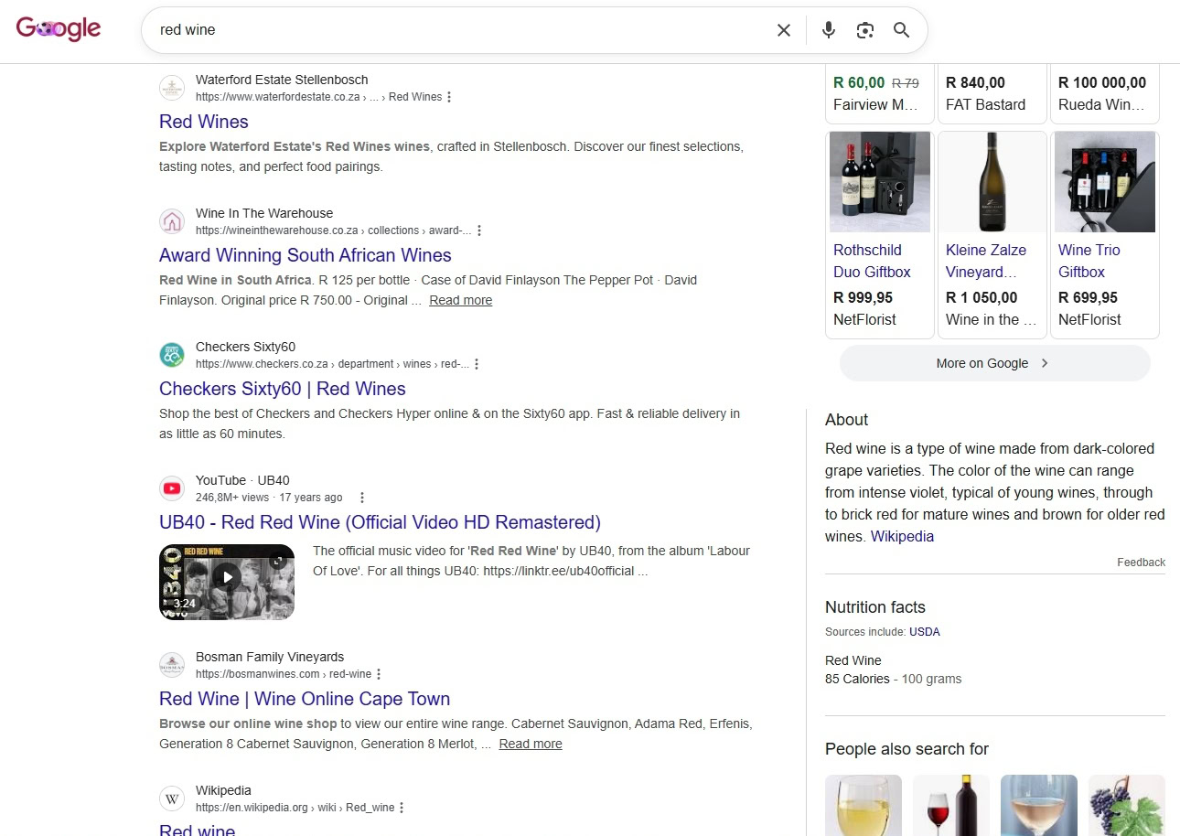This screenshot has height=836, width=1180.
Task: Open more options for Wikipedia result
Action: coord(402,808)
